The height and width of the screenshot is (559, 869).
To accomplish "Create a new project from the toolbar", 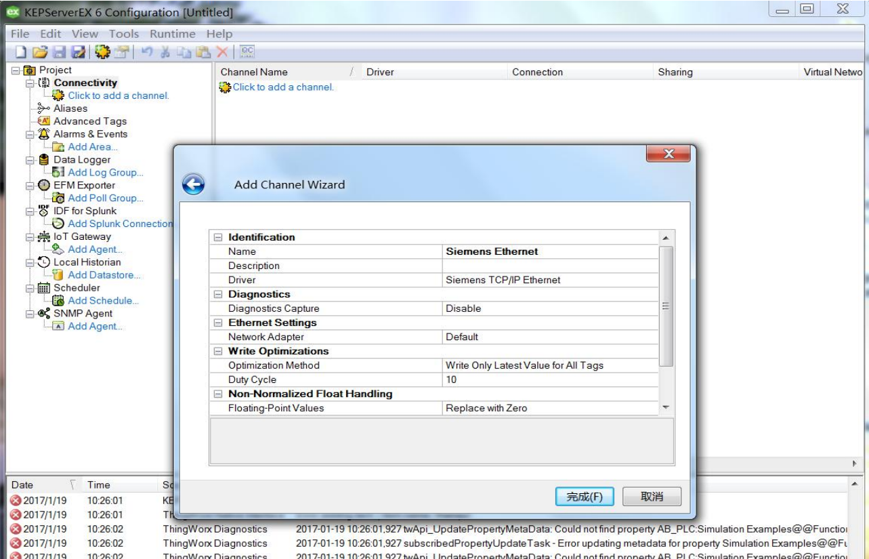I will pos(21,51).
